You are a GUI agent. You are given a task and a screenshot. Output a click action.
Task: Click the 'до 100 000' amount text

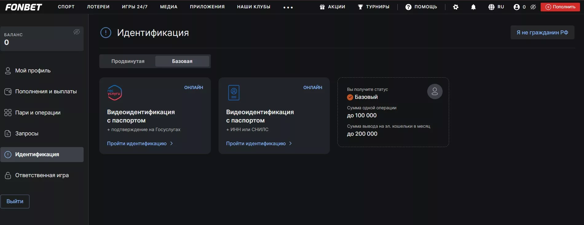pos(362,115)
